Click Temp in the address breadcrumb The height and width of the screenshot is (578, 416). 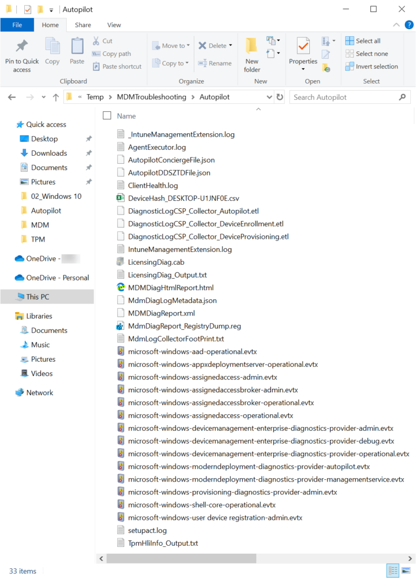[95, 97]
